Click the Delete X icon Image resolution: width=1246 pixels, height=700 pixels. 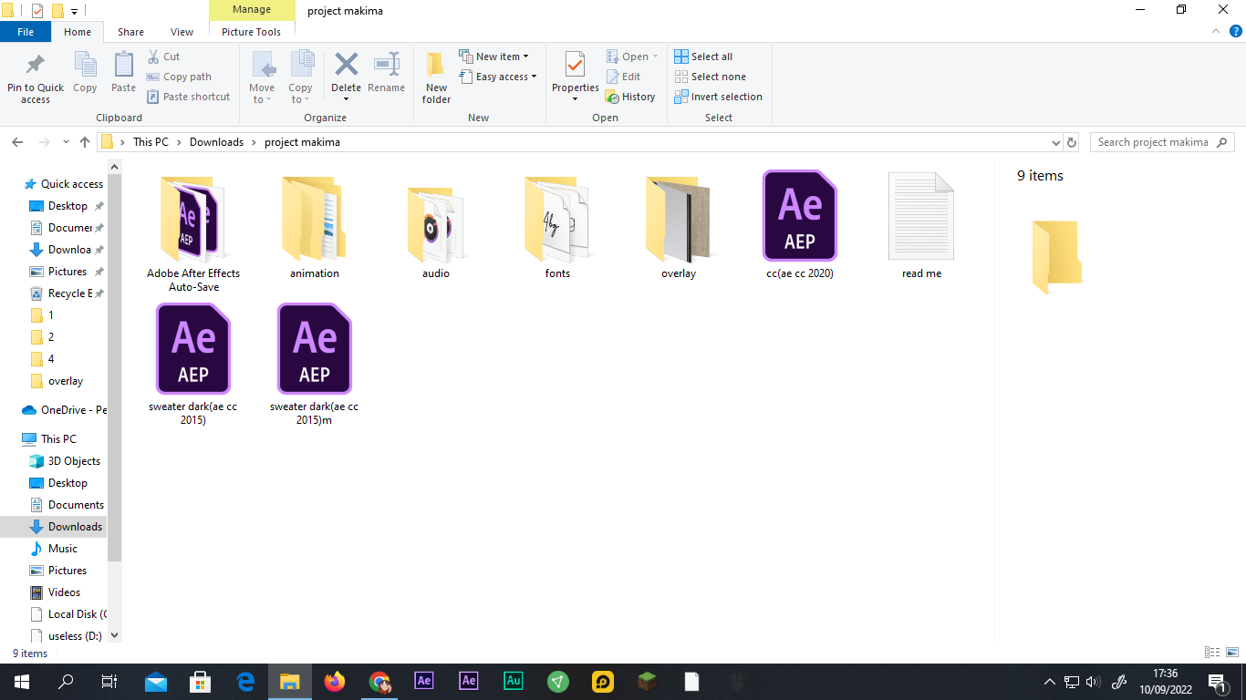tap(346, 64)
